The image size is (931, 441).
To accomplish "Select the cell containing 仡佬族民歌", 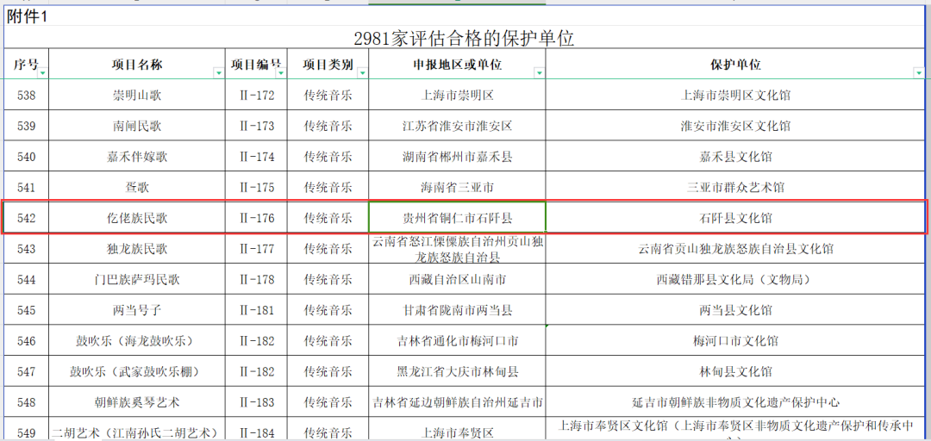I will 136,218.
